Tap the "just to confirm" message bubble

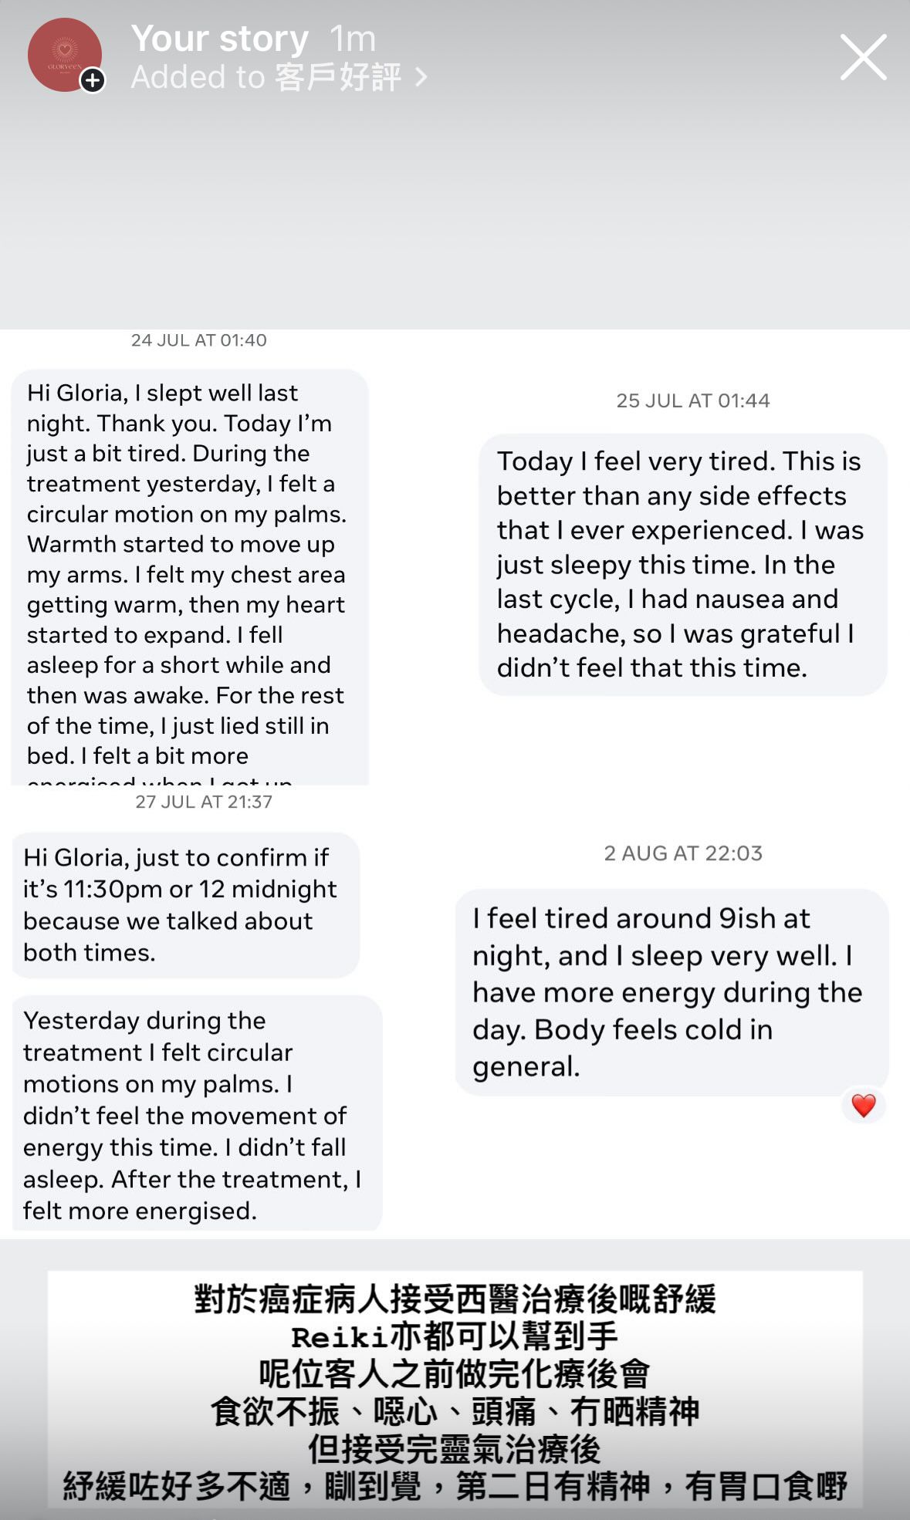point(185,905)
